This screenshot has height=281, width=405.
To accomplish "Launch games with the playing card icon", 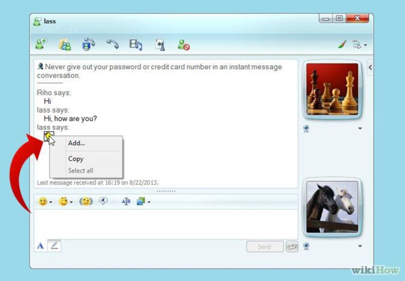I will coord(160,44).
